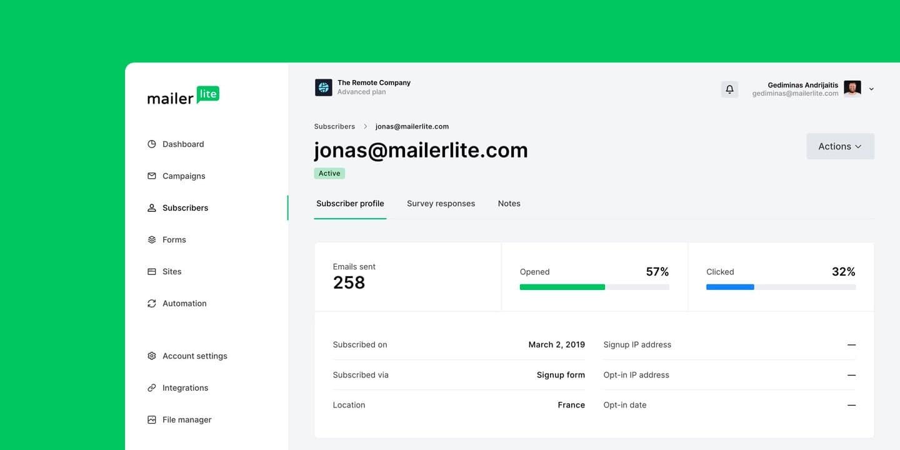This screenshot has width=900, height=450.
Task: Click the Sites browser icon
Action: point(151,271)
